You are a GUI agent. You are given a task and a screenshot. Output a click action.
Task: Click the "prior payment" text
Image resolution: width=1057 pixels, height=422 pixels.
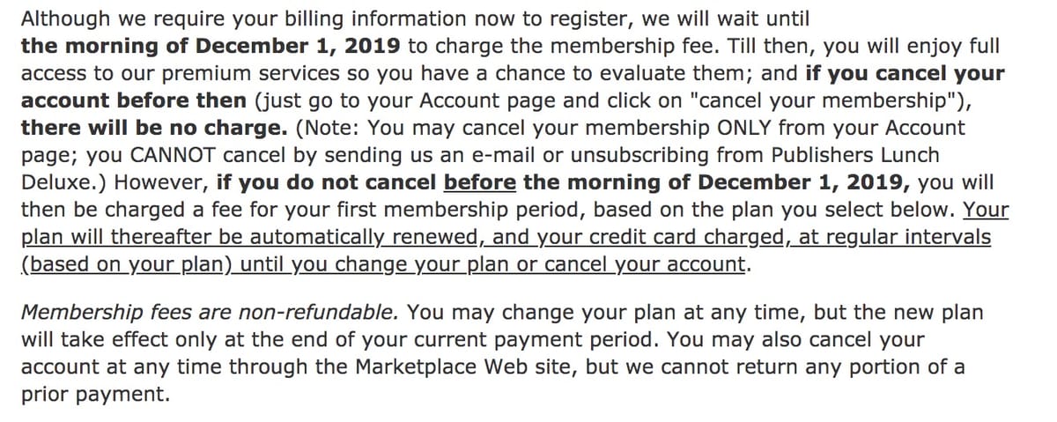pyautogui.click(x=94, y=394)
